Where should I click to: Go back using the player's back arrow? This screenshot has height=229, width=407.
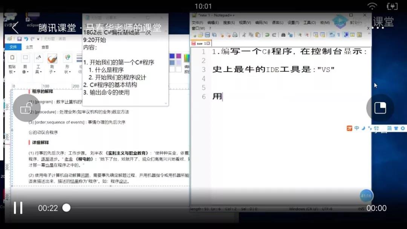pyautogui.click(x=15, y=27)
